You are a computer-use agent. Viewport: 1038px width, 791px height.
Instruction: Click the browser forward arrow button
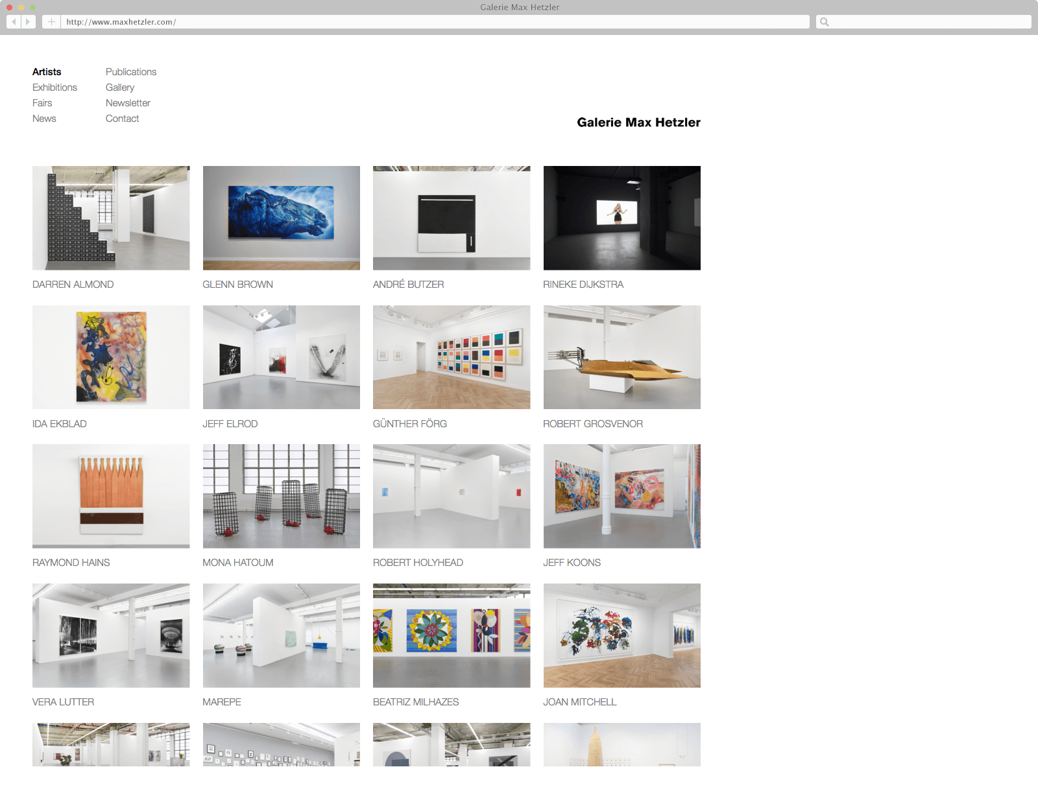29,21
